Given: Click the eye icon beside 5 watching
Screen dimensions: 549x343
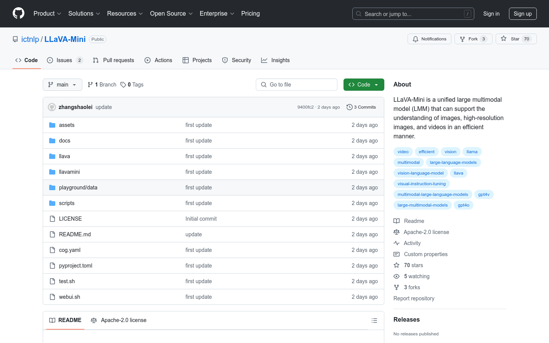Looking at the screenshot, I should [396, 276].
